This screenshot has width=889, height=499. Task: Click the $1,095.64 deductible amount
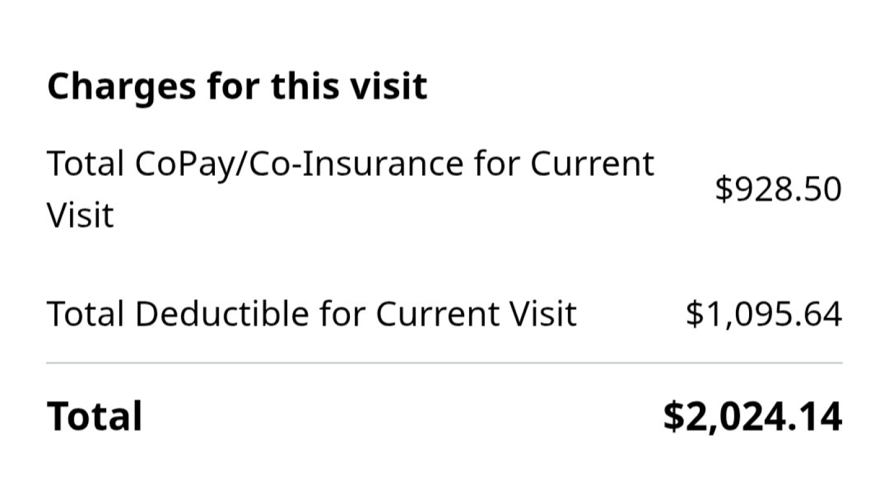pyautogui.click(x=763, y=313)
